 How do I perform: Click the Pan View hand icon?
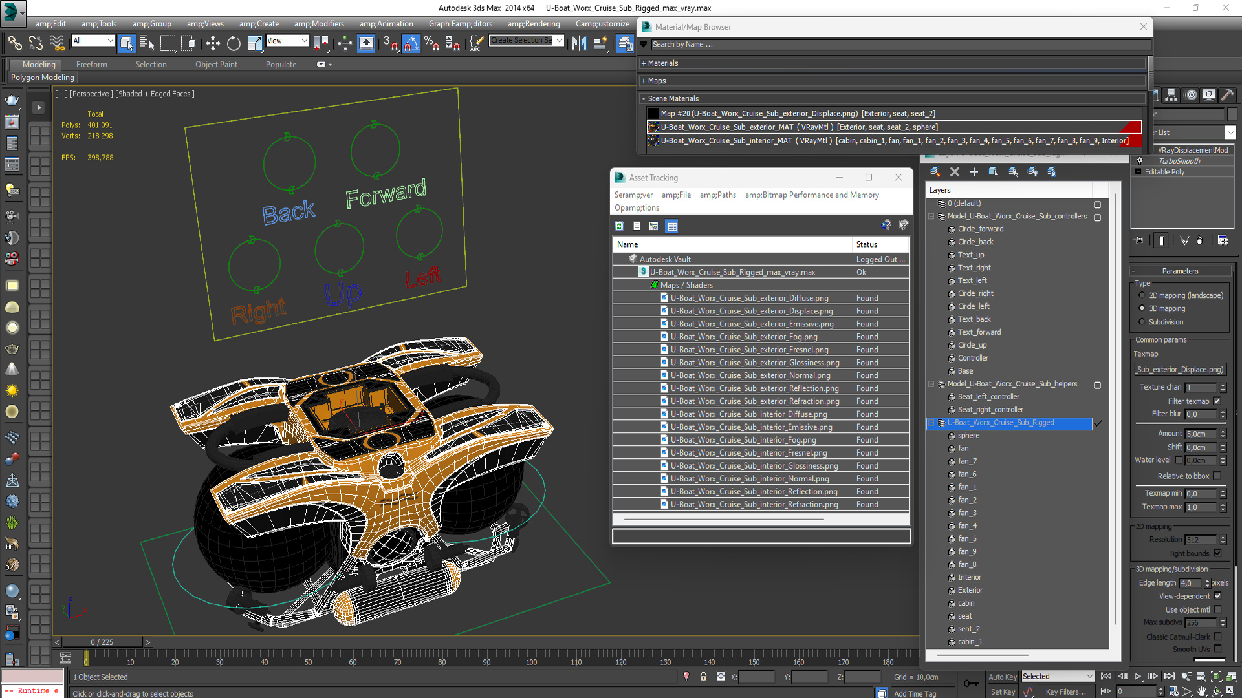tap(1201, 692)
